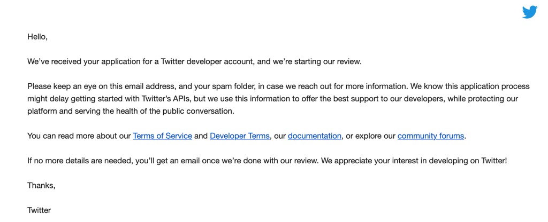Click the phrase "Twitter's APIs"

[163, 99]
